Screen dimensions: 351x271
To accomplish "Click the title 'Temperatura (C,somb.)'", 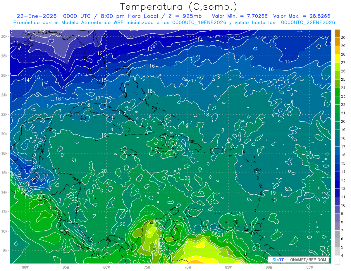I will (178, 7).
